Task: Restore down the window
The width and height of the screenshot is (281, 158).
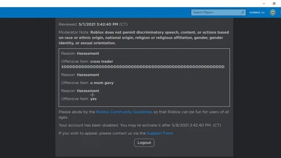Action: click(274, 4)
